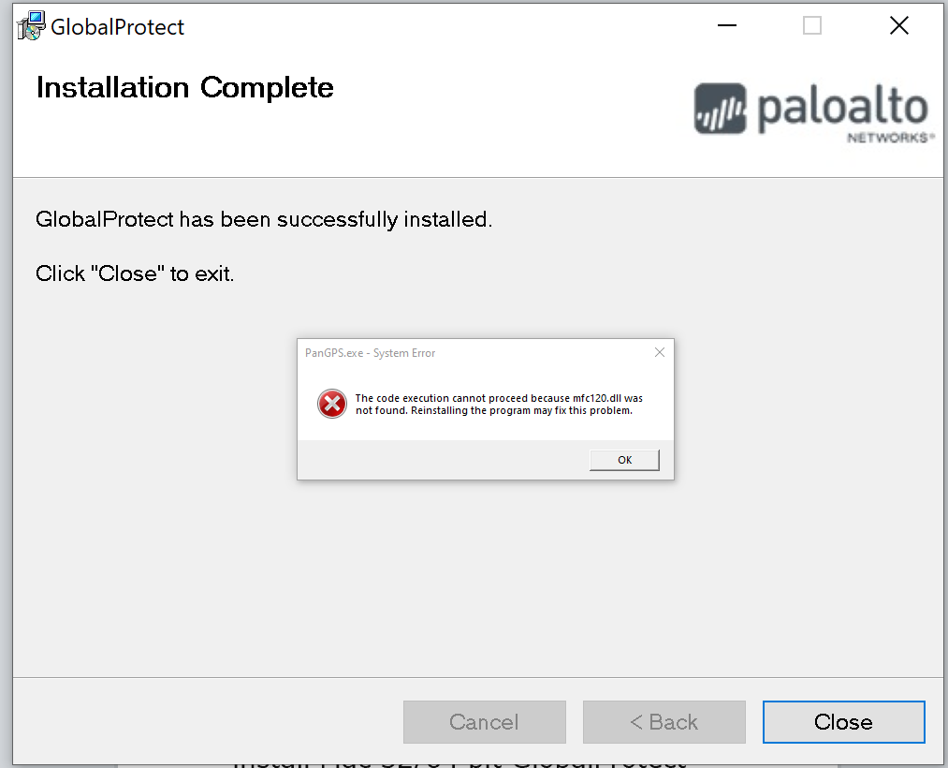Click the red error X icon in dialog
Viewport: 948px width, 768px height.
point(332,404)
